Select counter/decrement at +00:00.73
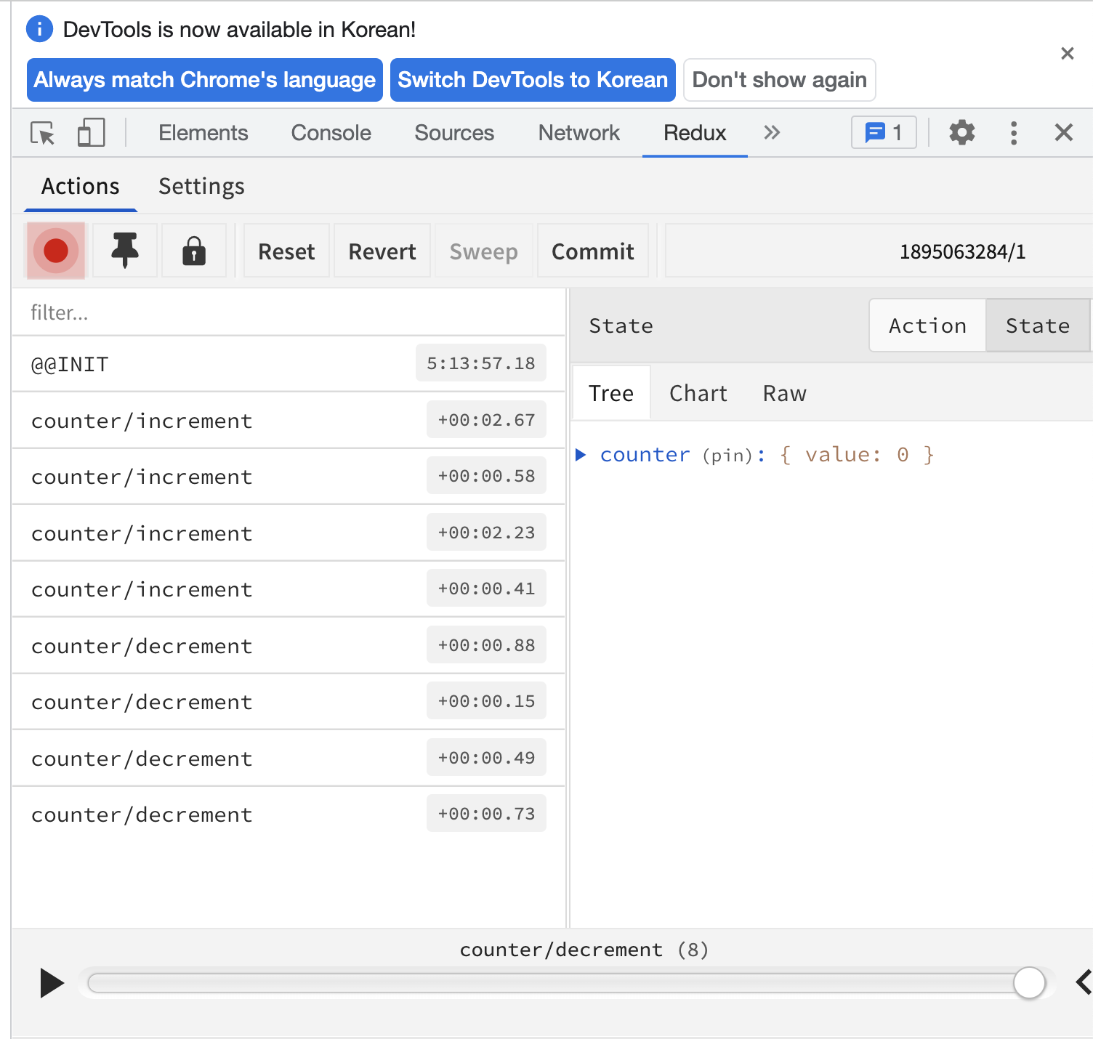The image size is (1093, 1039). click(289, 814)
